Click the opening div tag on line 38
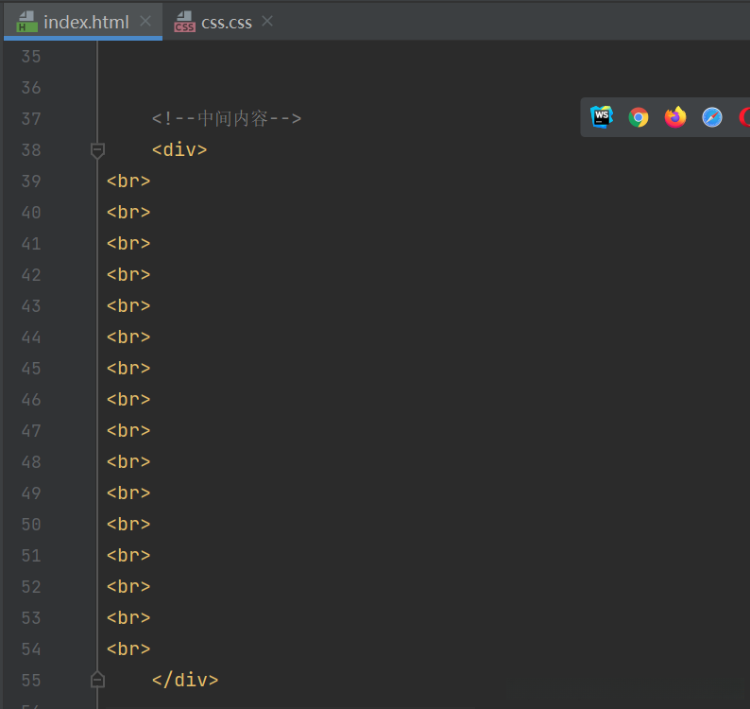This screenshot has height=709, width=750. [179, 149]
